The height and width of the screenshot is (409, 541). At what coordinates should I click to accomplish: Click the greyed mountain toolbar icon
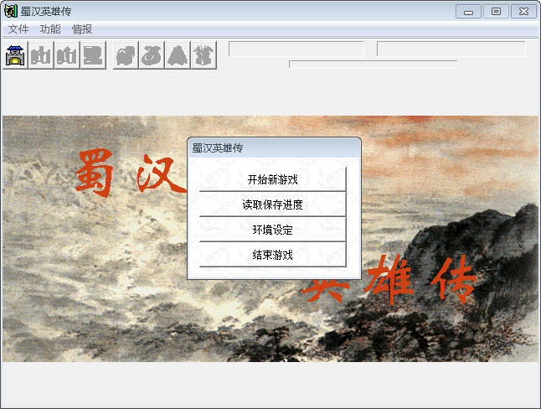click(178, 55)
